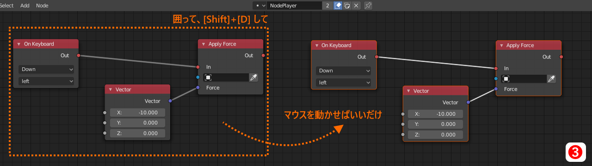Open the Node menu
Image resolution: width=592 pixels, height=166 pixels.
[42, 6]
